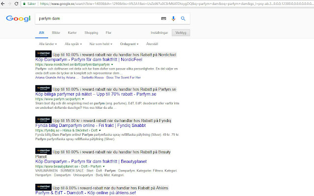Click the 10.00% reward banner for Nordicfeel

(114, 55)
